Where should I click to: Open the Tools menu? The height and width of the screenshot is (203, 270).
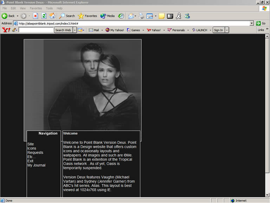coord(49,8)
